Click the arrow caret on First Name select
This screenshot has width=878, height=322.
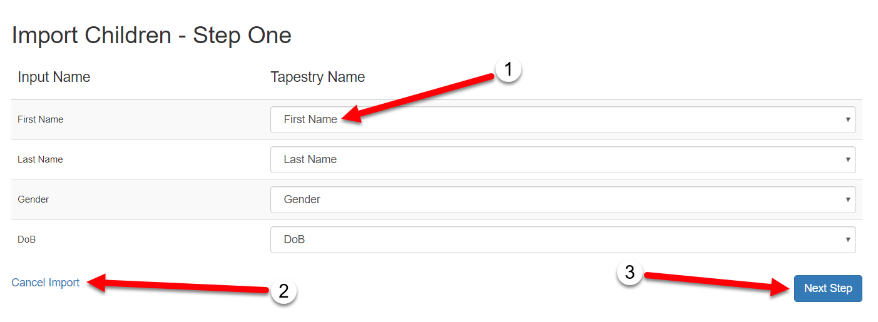tap(848, 119)
